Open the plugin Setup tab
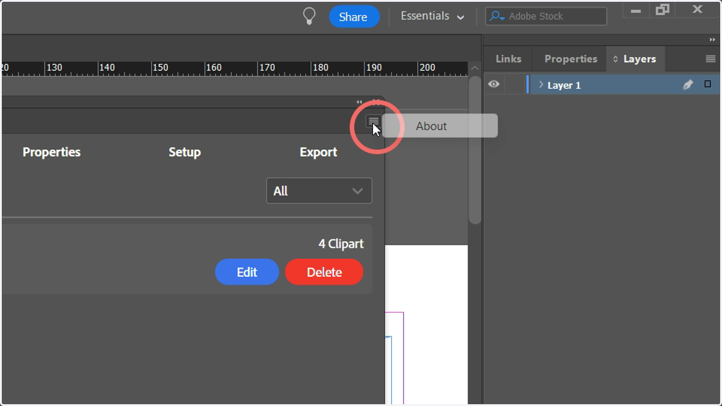 (x=184, y=152)
